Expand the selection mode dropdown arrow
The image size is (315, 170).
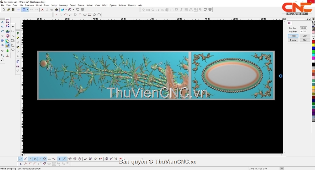tap(27, 10)
